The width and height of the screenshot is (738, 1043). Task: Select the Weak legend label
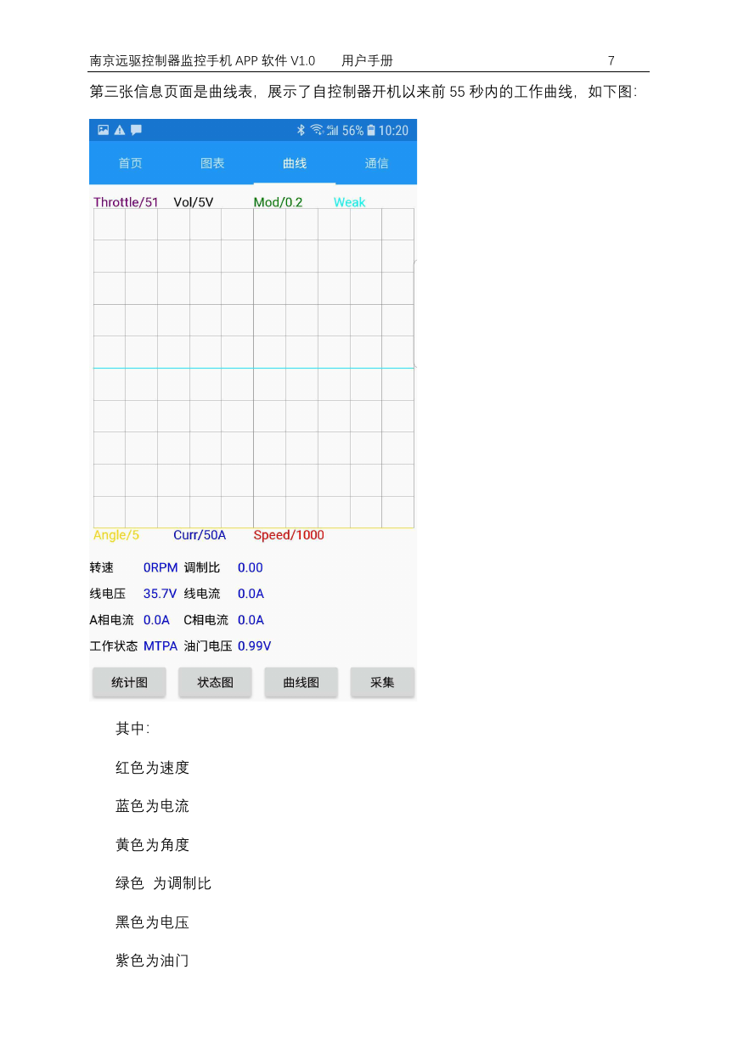(349, 202)
